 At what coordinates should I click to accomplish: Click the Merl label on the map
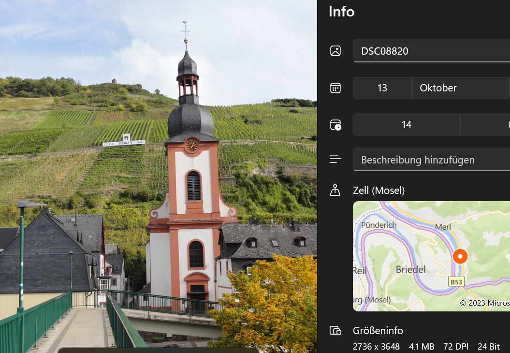point(443,227)
